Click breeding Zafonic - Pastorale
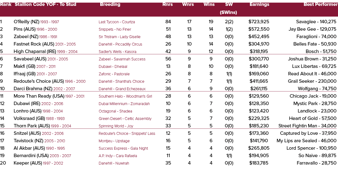 pos(114,74)
